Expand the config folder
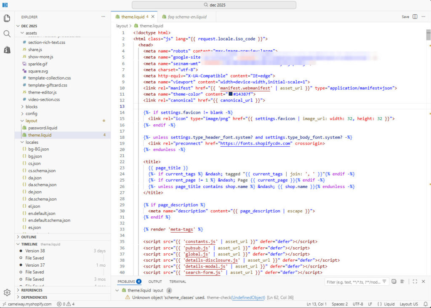431x308 pixels. click(31, 114)
